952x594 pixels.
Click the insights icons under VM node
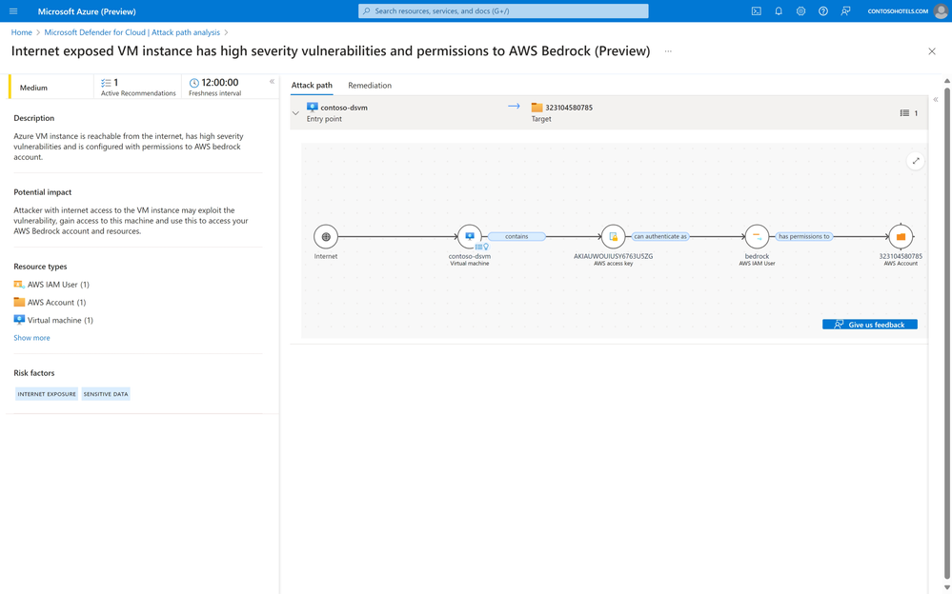[482, 247]
